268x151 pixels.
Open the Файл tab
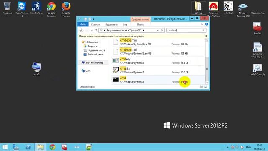83,24
